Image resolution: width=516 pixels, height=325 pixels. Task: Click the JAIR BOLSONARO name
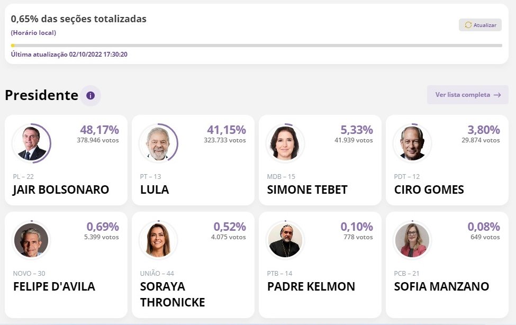[61, 189]
